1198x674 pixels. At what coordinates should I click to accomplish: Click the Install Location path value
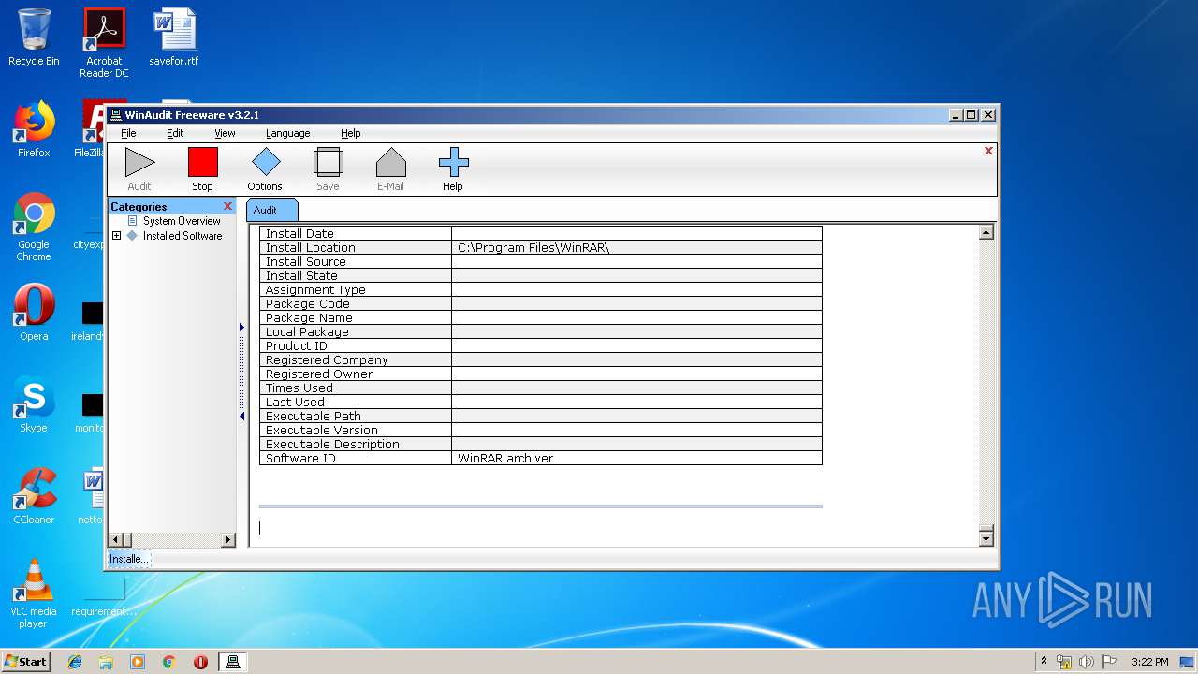tap(533, 248)
